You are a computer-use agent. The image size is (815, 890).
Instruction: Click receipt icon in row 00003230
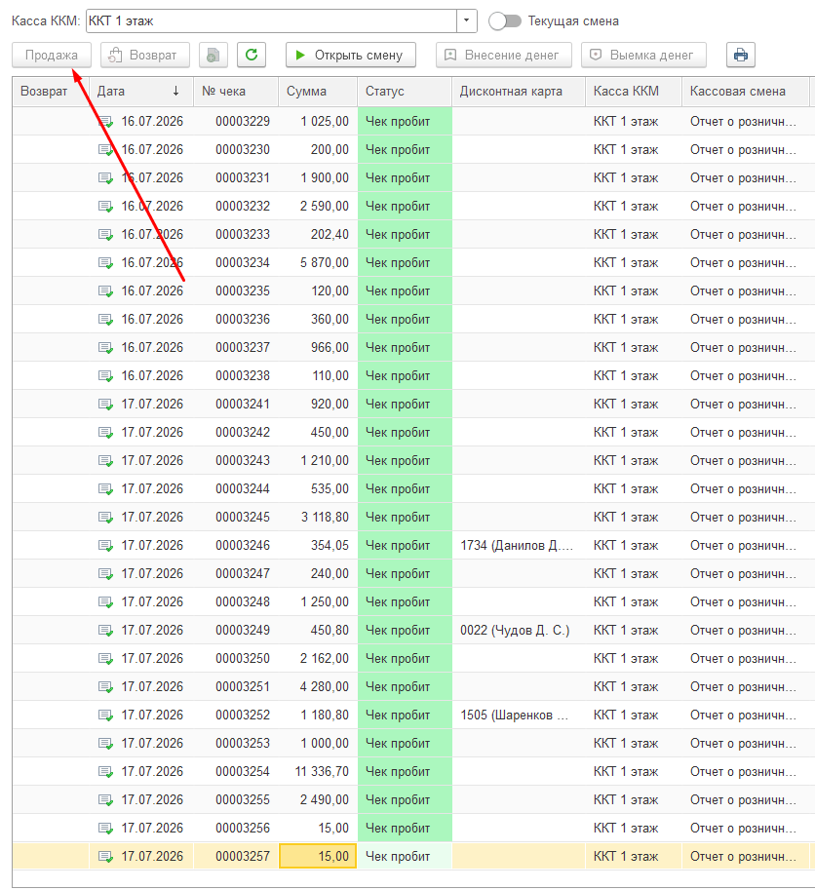[105, 150]
